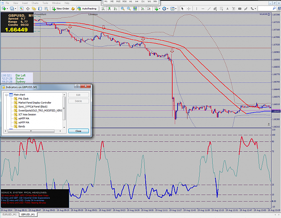
Task: Switch timeframe to H1
Action: 131,1
